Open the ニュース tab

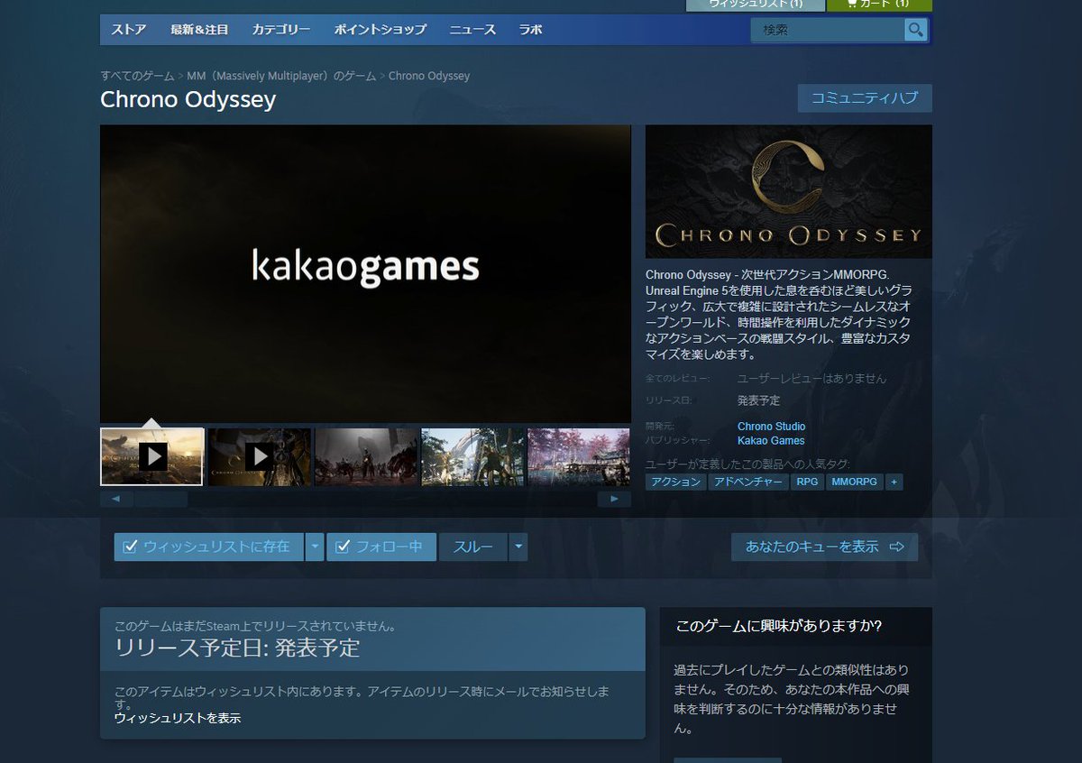(472, 30)
